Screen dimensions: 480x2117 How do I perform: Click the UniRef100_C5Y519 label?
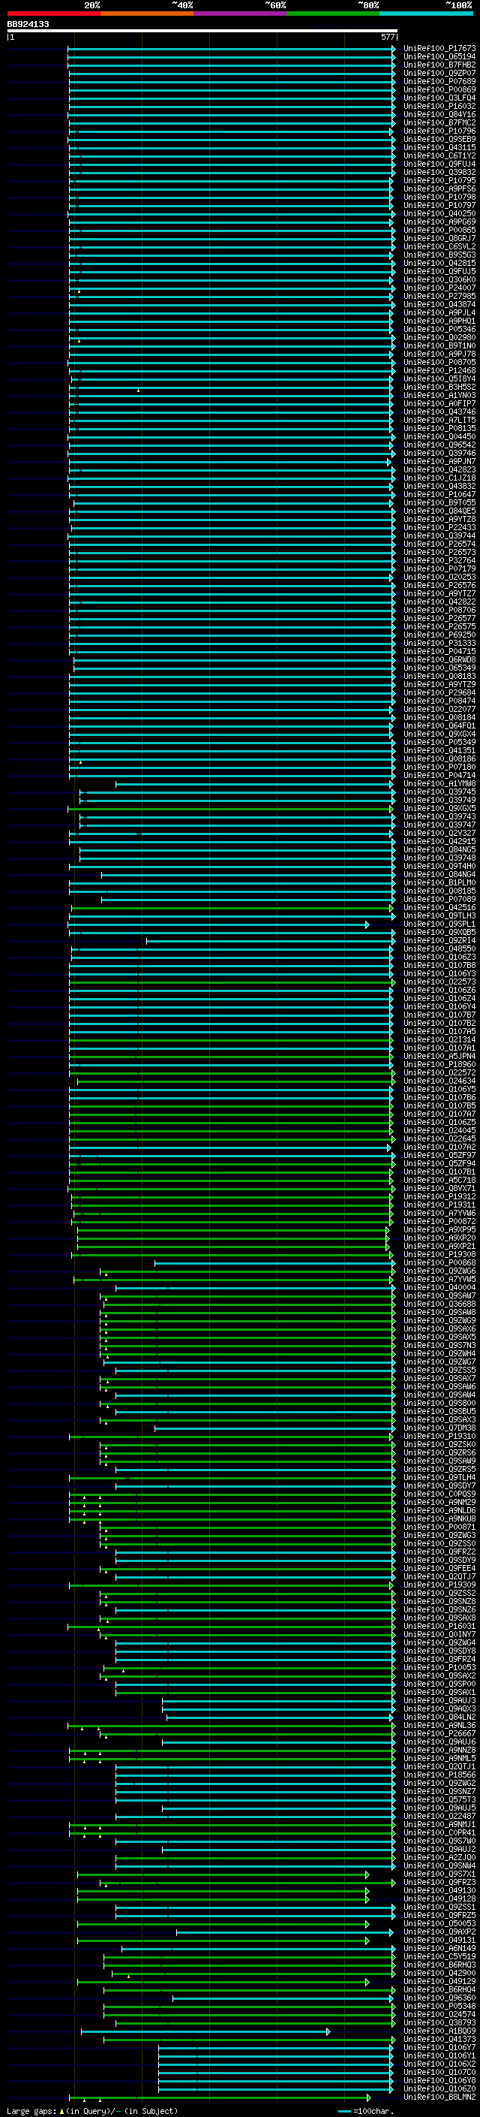(439, 1957)
